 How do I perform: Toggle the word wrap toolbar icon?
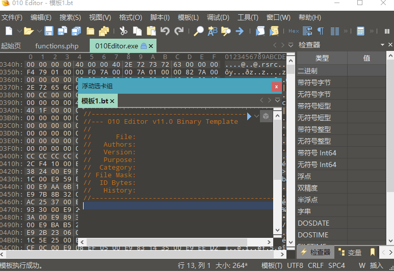tap(307, 31)
